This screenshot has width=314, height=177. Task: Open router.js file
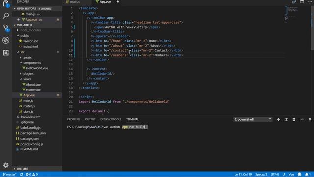[37, 106]
